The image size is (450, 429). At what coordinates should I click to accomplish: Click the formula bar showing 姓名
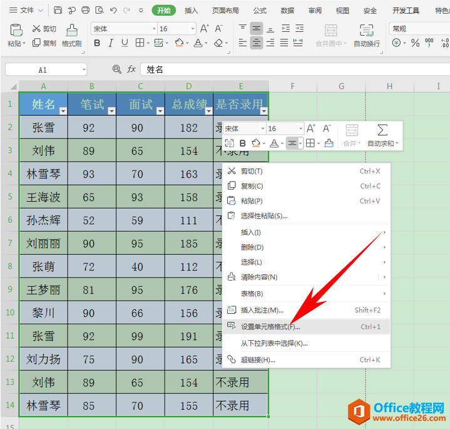pyautogui.click(x=295, y=70)
